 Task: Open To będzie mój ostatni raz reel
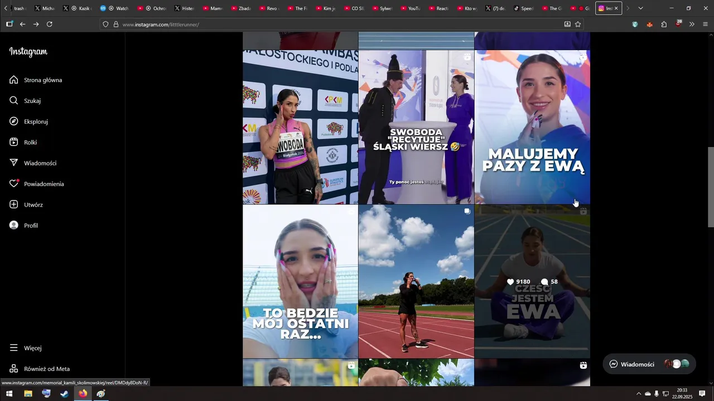click(300, 281)
